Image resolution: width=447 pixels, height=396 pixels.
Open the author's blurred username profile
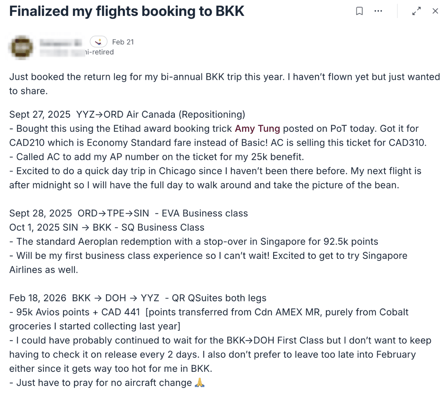click(60, 43)
